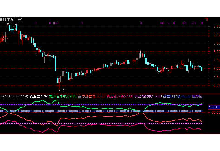
Task: Click the 强势控 label at legend end
Action: [197, 96]
